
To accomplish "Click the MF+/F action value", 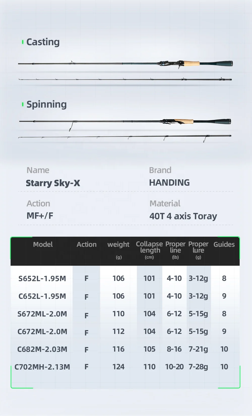I will point(40,216).
